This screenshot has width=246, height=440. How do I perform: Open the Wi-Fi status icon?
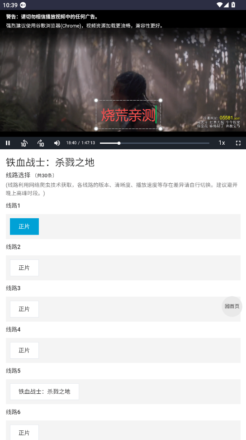click(220, 5)
